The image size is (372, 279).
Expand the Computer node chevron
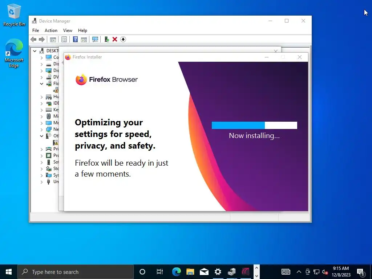(42, 57)
